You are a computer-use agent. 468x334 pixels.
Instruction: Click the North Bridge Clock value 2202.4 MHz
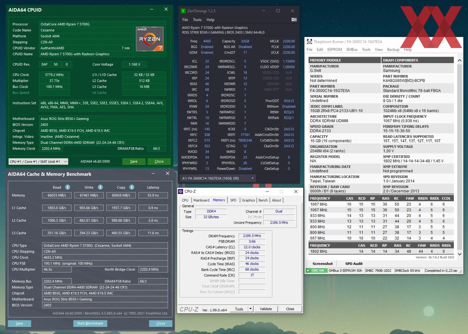point(153,269)
